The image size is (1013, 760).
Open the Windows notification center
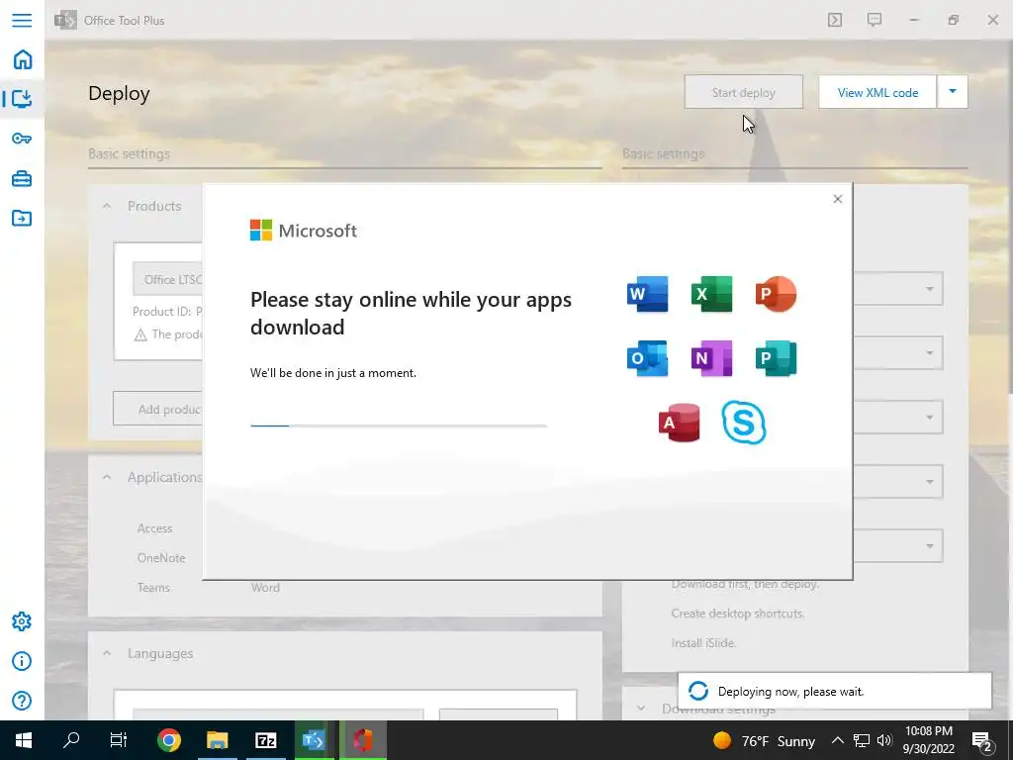(982, 740)
